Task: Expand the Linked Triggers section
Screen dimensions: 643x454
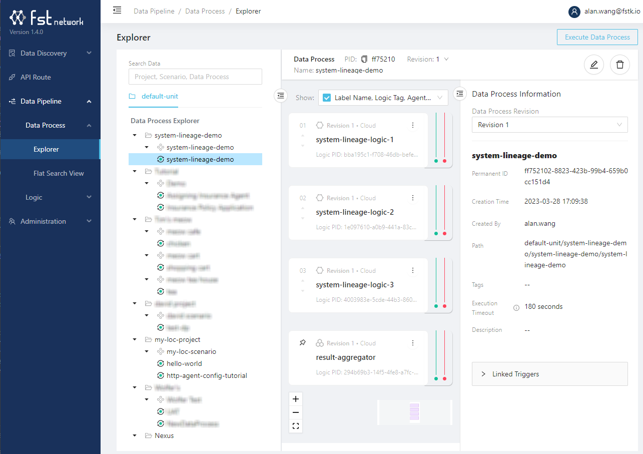Action: pyautogui.click(x=549, y=374)
